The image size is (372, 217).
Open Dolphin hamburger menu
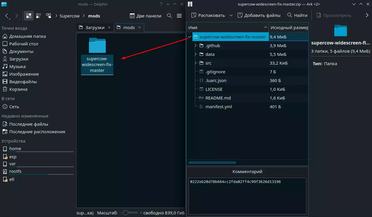179,16
